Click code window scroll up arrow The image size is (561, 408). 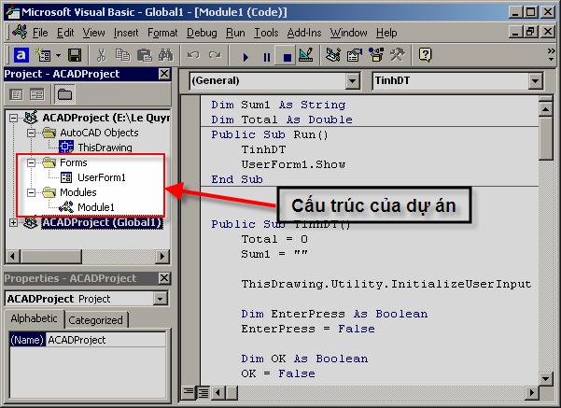tap(546, 109)
